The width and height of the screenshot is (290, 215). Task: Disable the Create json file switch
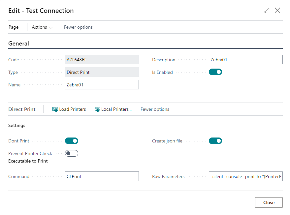[x=215, y=141]
